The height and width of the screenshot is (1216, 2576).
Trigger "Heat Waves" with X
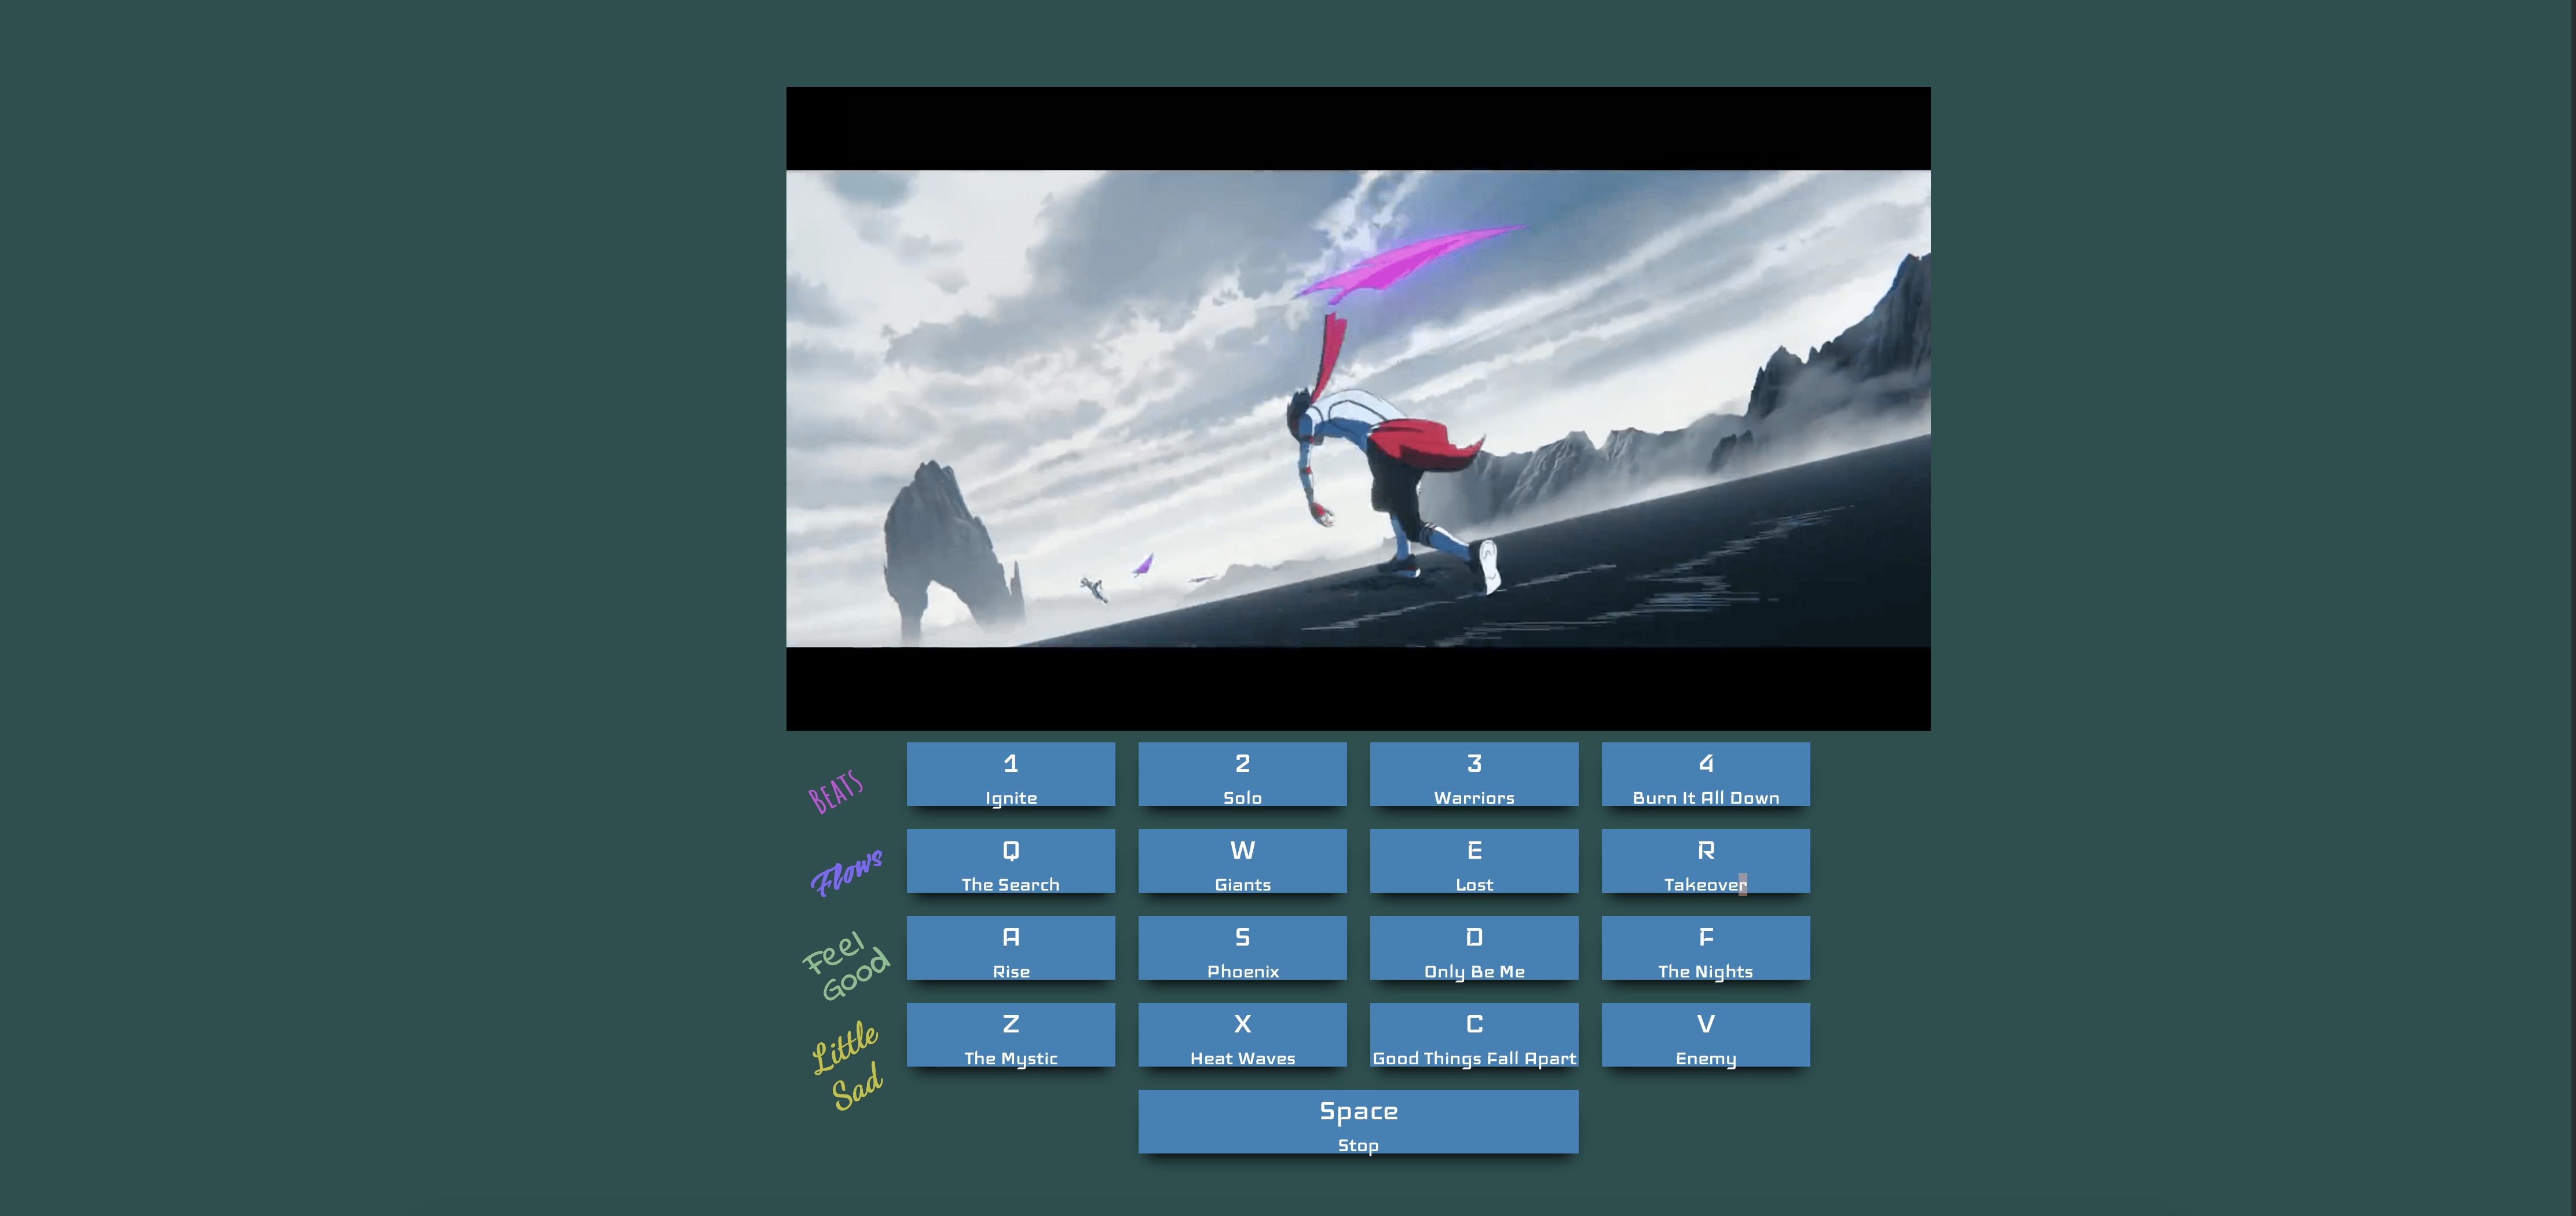point(1243,1035)
